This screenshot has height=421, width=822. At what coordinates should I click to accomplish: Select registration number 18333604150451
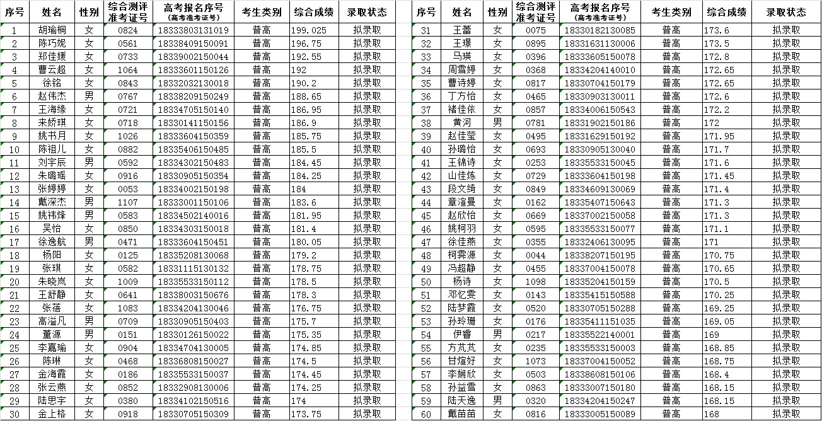click(x=193, y=242)
